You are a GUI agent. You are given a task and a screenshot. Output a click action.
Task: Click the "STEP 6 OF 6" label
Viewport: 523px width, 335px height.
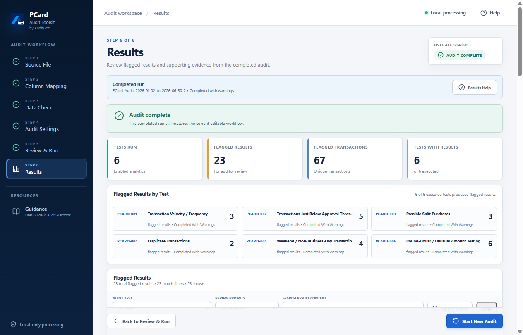pyautogui.click(x=121, y=40)
